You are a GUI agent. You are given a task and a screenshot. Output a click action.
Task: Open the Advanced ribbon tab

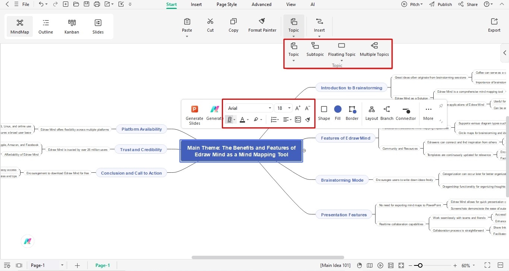(261, 4)
